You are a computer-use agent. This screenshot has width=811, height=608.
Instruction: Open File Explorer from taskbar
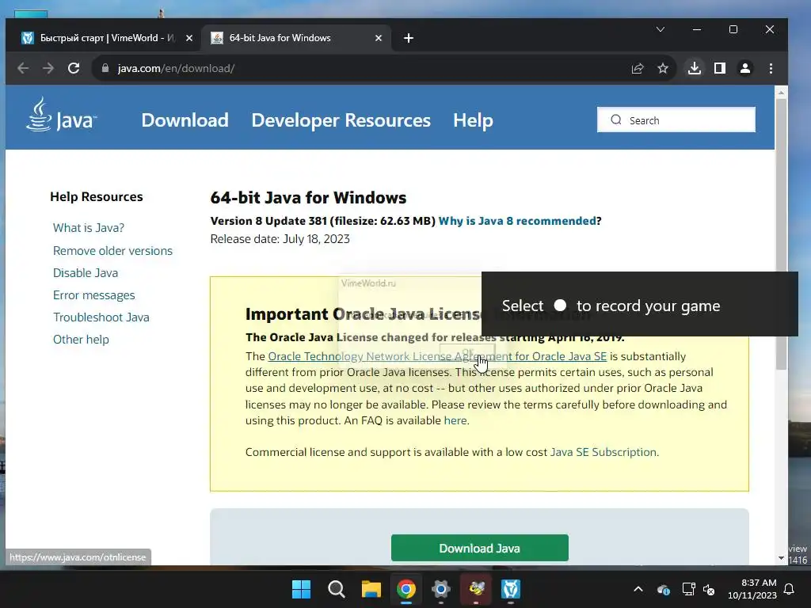pyautogui.click(x=371, y=589)
